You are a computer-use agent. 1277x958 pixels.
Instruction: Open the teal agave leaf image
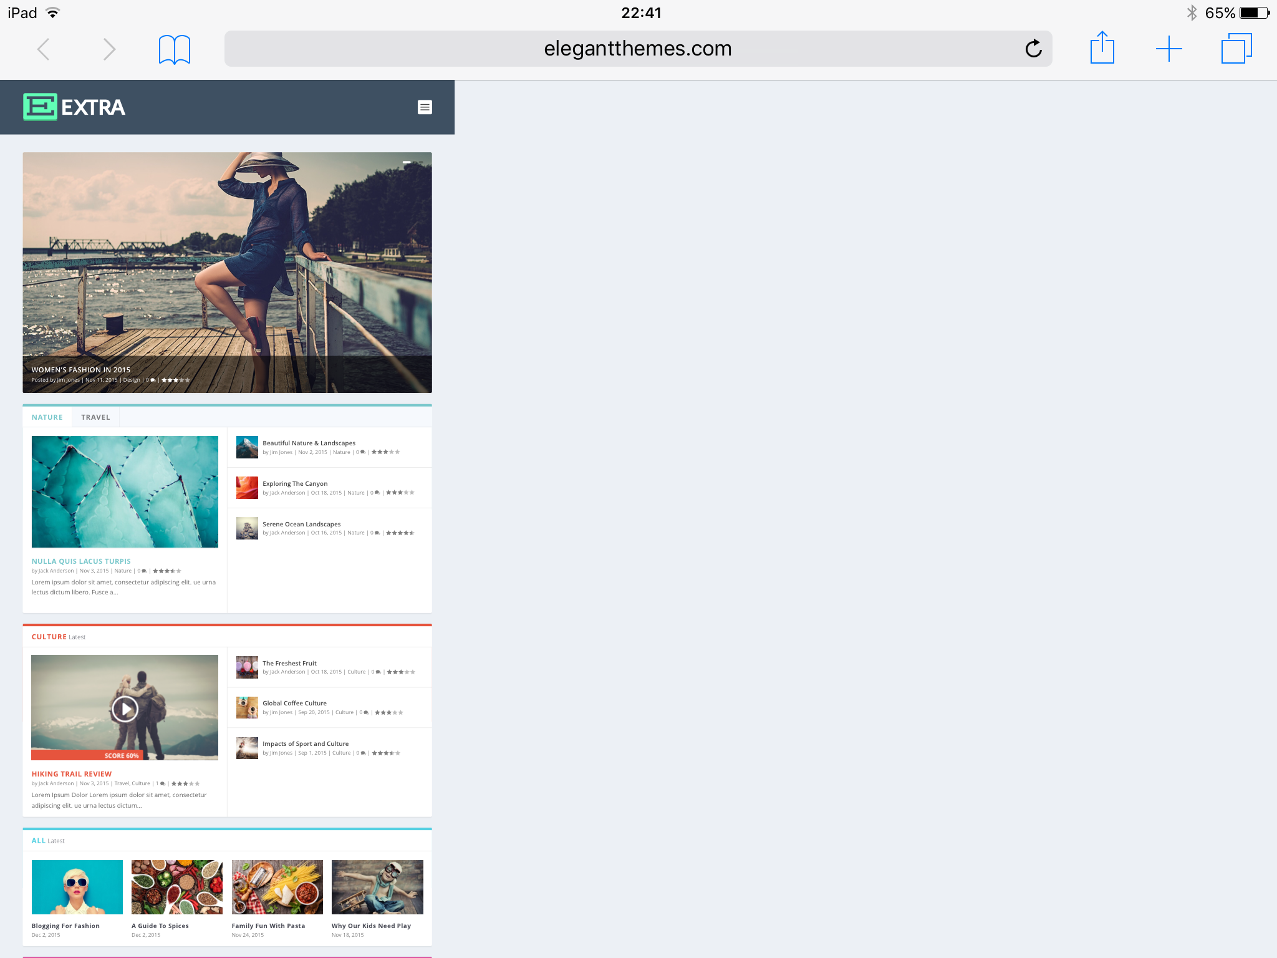click(125, 491)
